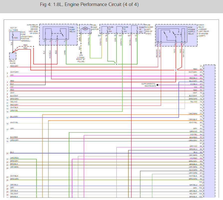Click the G78 ground symbol
This screenshot has height=200, width=223.
81,53
